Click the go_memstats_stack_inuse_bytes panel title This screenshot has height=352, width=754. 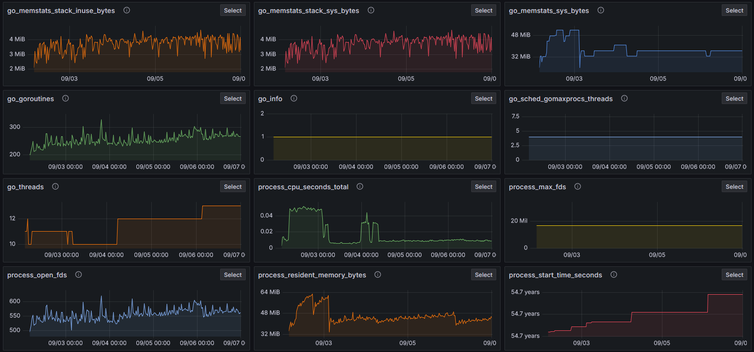pyautogui.click(x=61, y=11)
